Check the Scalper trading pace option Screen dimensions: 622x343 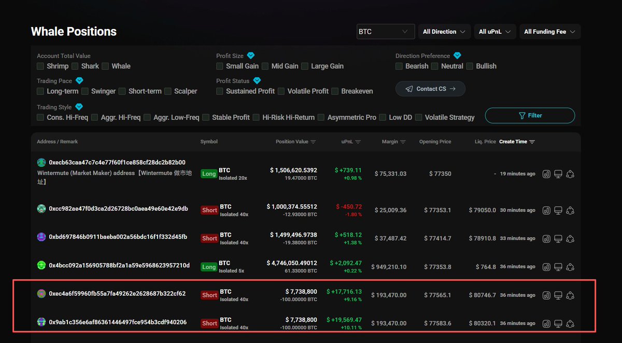(167, 91)
